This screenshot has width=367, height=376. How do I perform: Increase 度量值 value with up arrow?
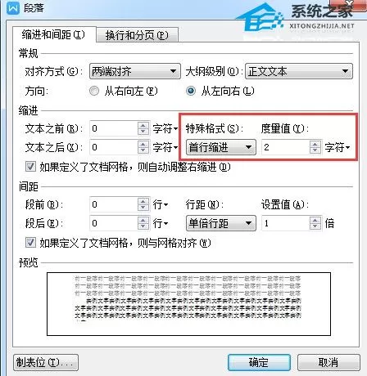tap(315, 145)
